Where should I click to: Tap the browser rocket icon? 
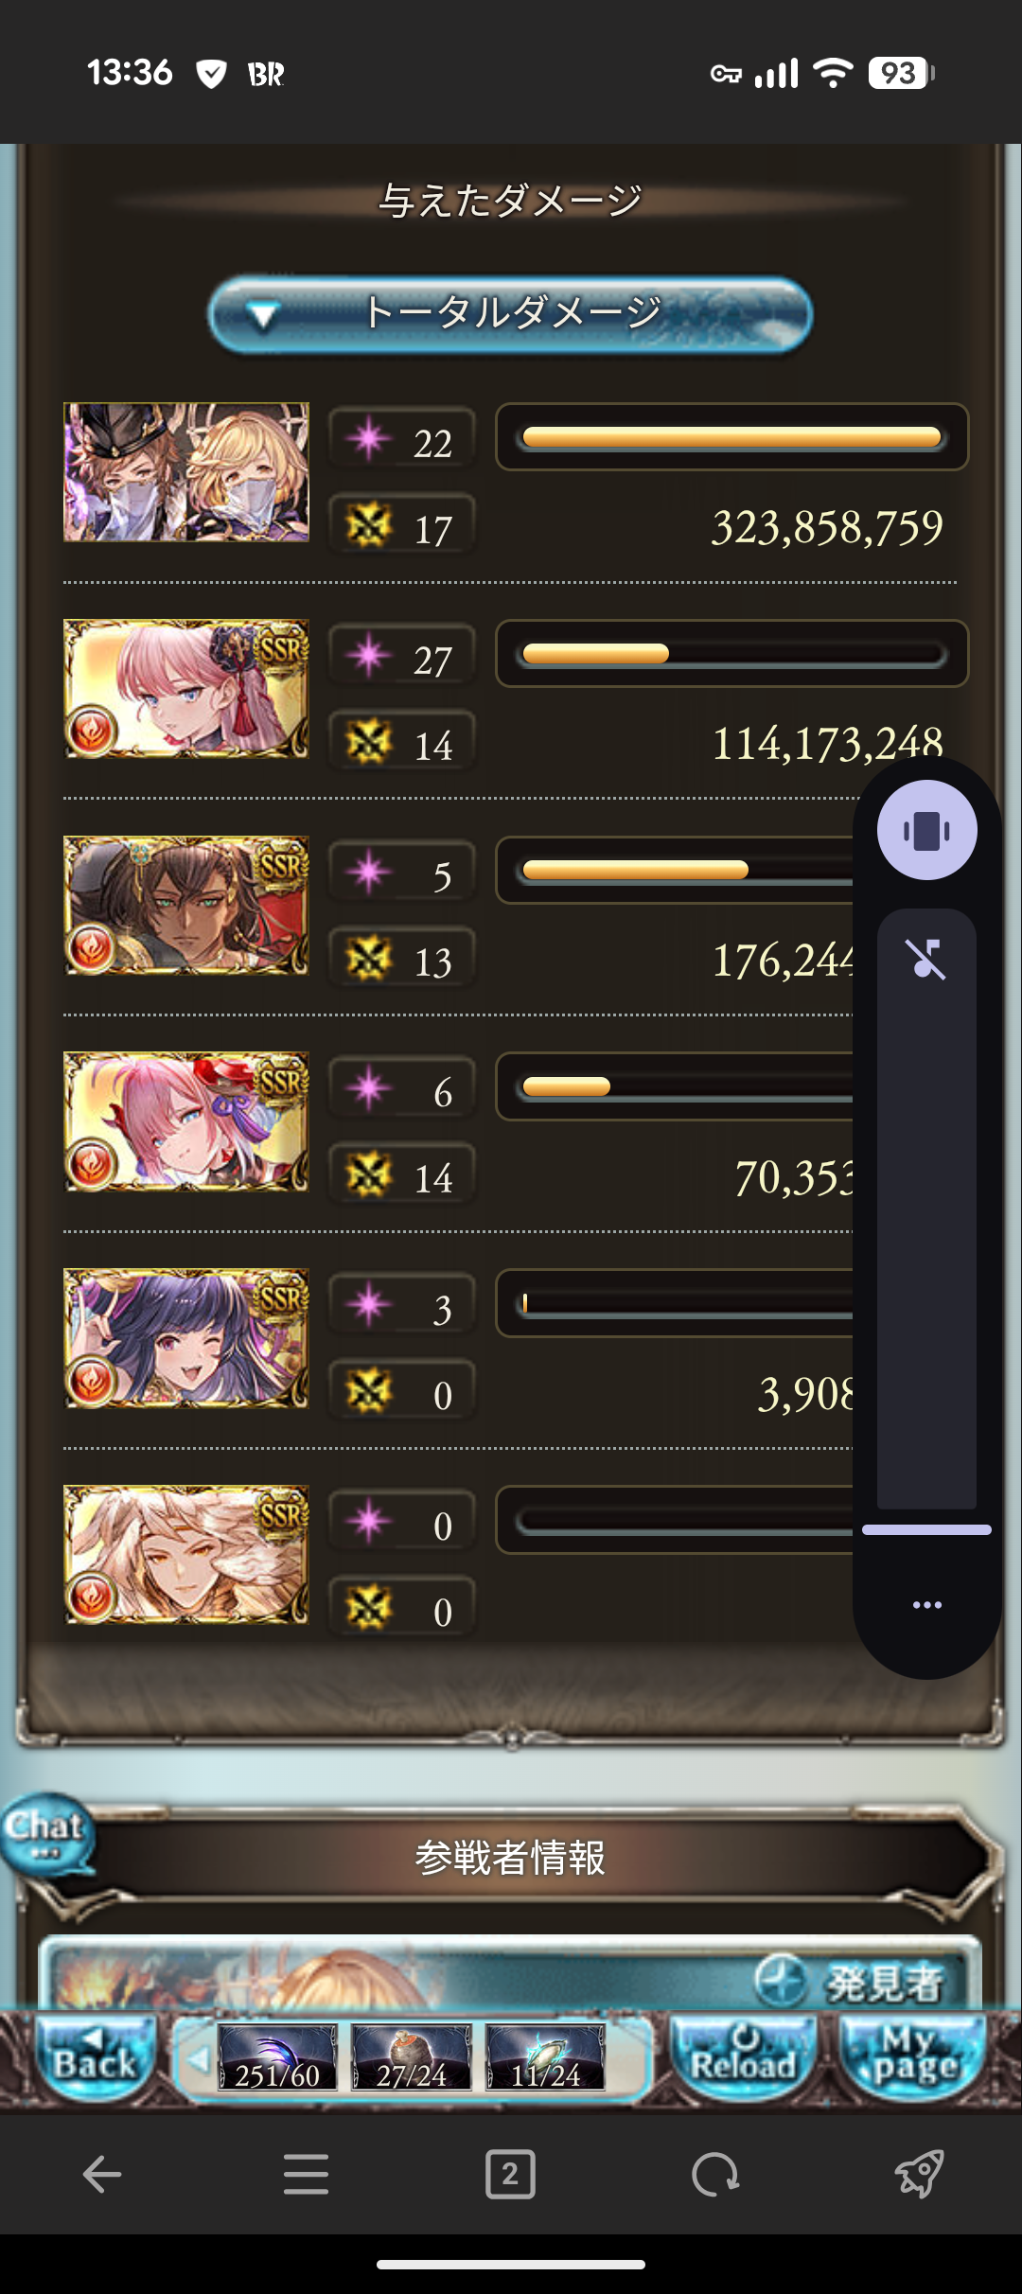point(919,2174)
